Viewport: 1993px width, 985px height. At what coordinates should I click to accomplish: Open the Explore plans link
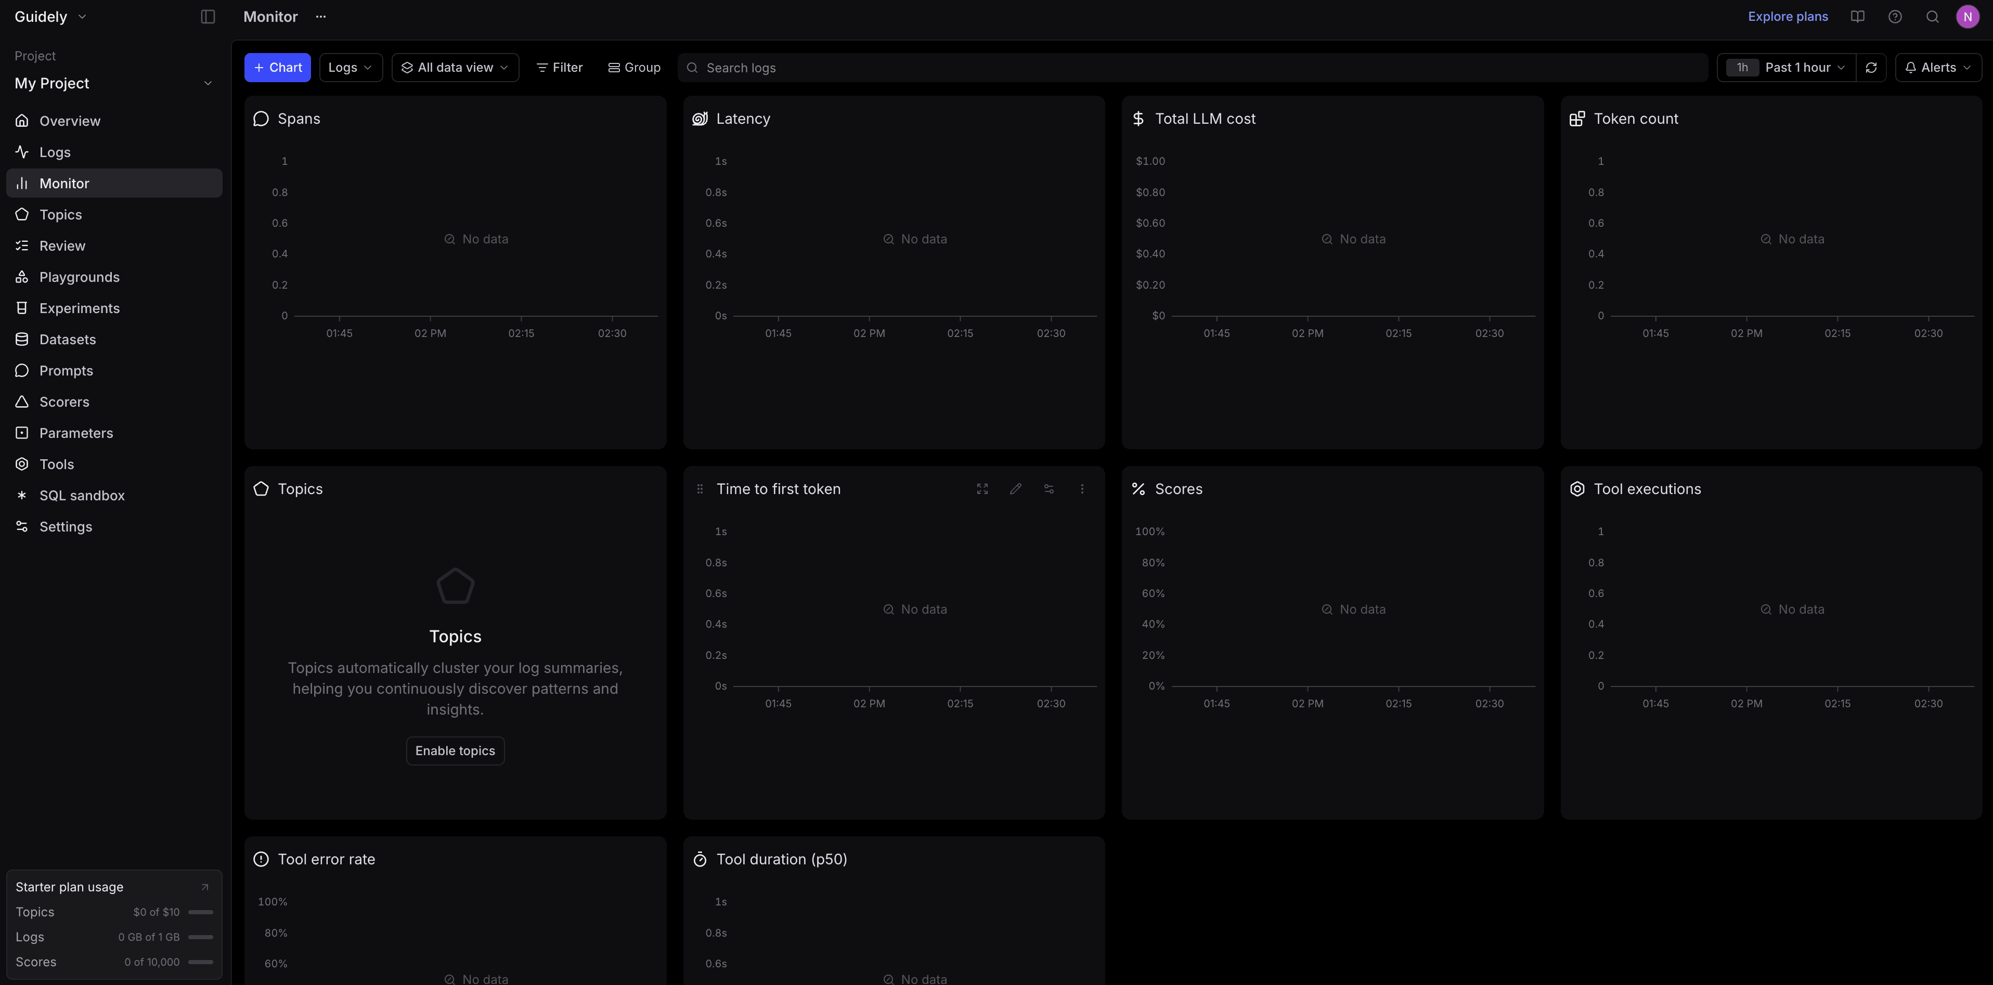1787,17
